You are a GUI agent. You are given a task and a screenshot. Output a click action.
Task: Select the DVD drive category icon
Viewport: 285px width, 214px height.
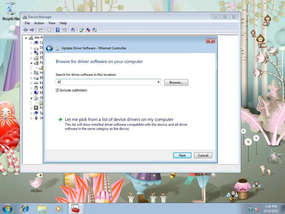click(36, 58)
